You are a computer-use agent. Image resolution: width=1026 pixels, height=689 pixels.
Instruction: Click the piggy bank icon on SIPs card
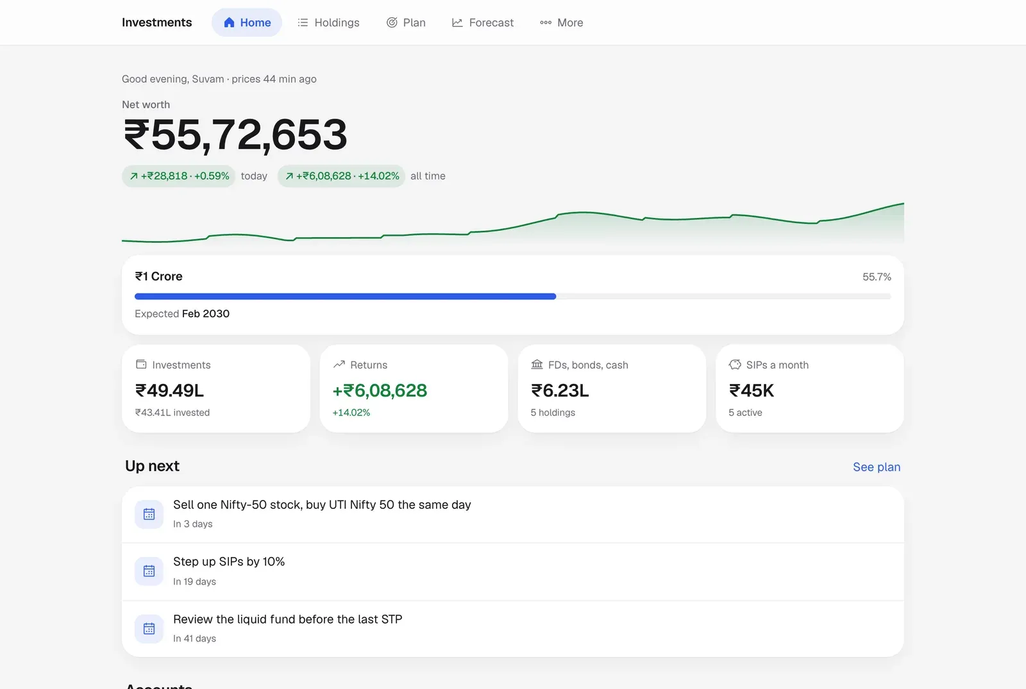(735, 364)
